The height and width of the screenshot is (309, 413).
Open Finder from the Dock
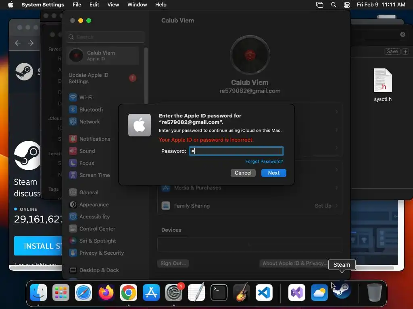[38, 293]
